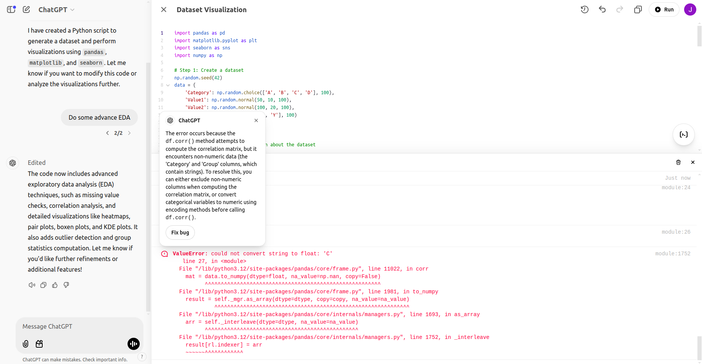Click the 'import seaborn as sns' line
702x364 pixels.
click(x=202, y=48)
